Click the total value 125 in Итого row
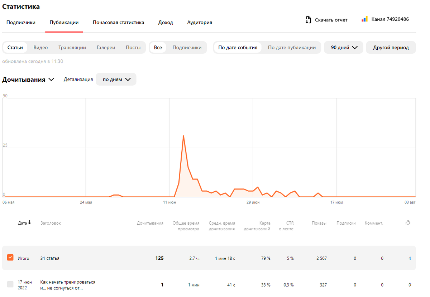This screenshot has width=430, height=297. 159,258
